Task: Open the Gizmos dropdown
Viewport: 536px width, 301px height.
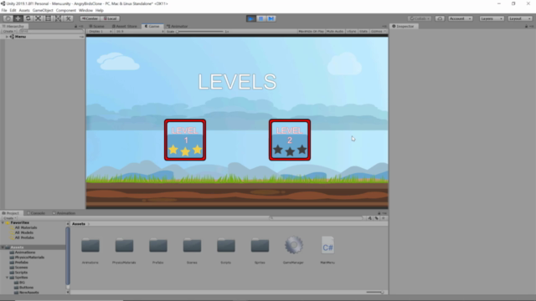Action: click(378, 32)
